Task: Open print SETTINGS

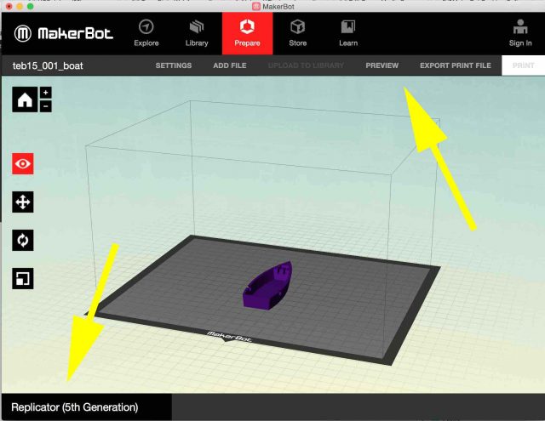Action: tap(174, 65)
